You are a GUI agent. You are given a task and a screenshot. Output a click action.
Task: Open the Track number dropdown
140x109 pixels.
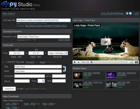click(41, 81)
